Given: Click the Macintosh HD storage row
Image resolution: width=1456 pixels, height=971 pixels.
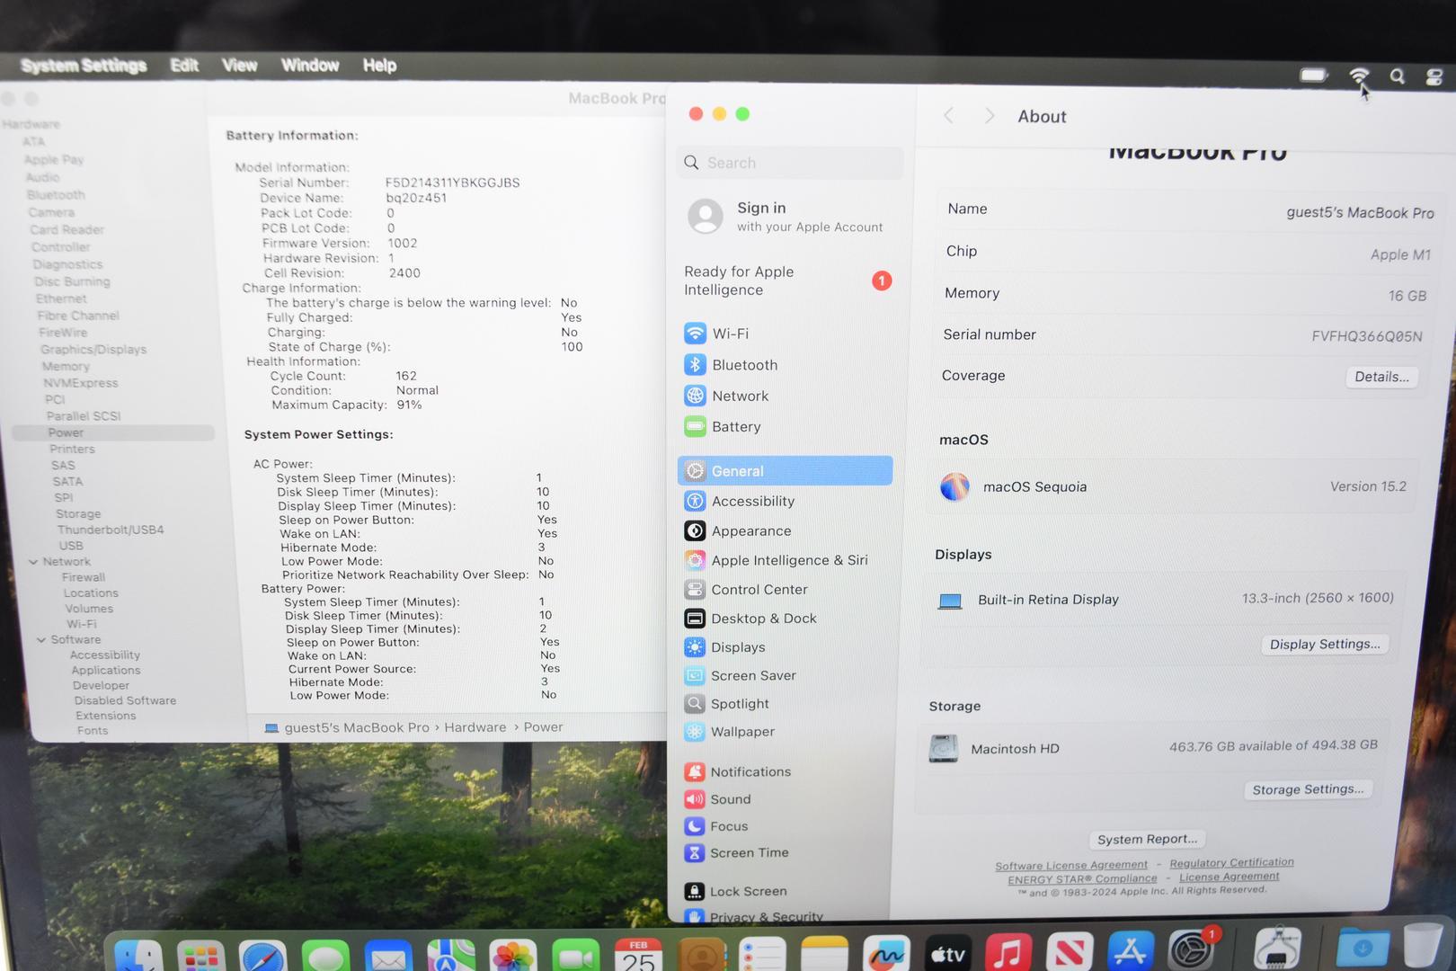Looking at the screenshot, I should pyautogui.click(x=1153, y=747).
